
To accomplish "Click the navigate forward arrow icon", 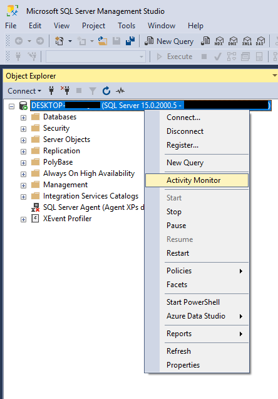I will (40, 41).
